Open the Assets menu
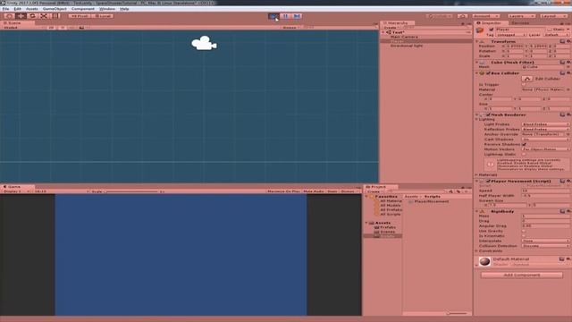The image size is (572, 322). [32, 9]
